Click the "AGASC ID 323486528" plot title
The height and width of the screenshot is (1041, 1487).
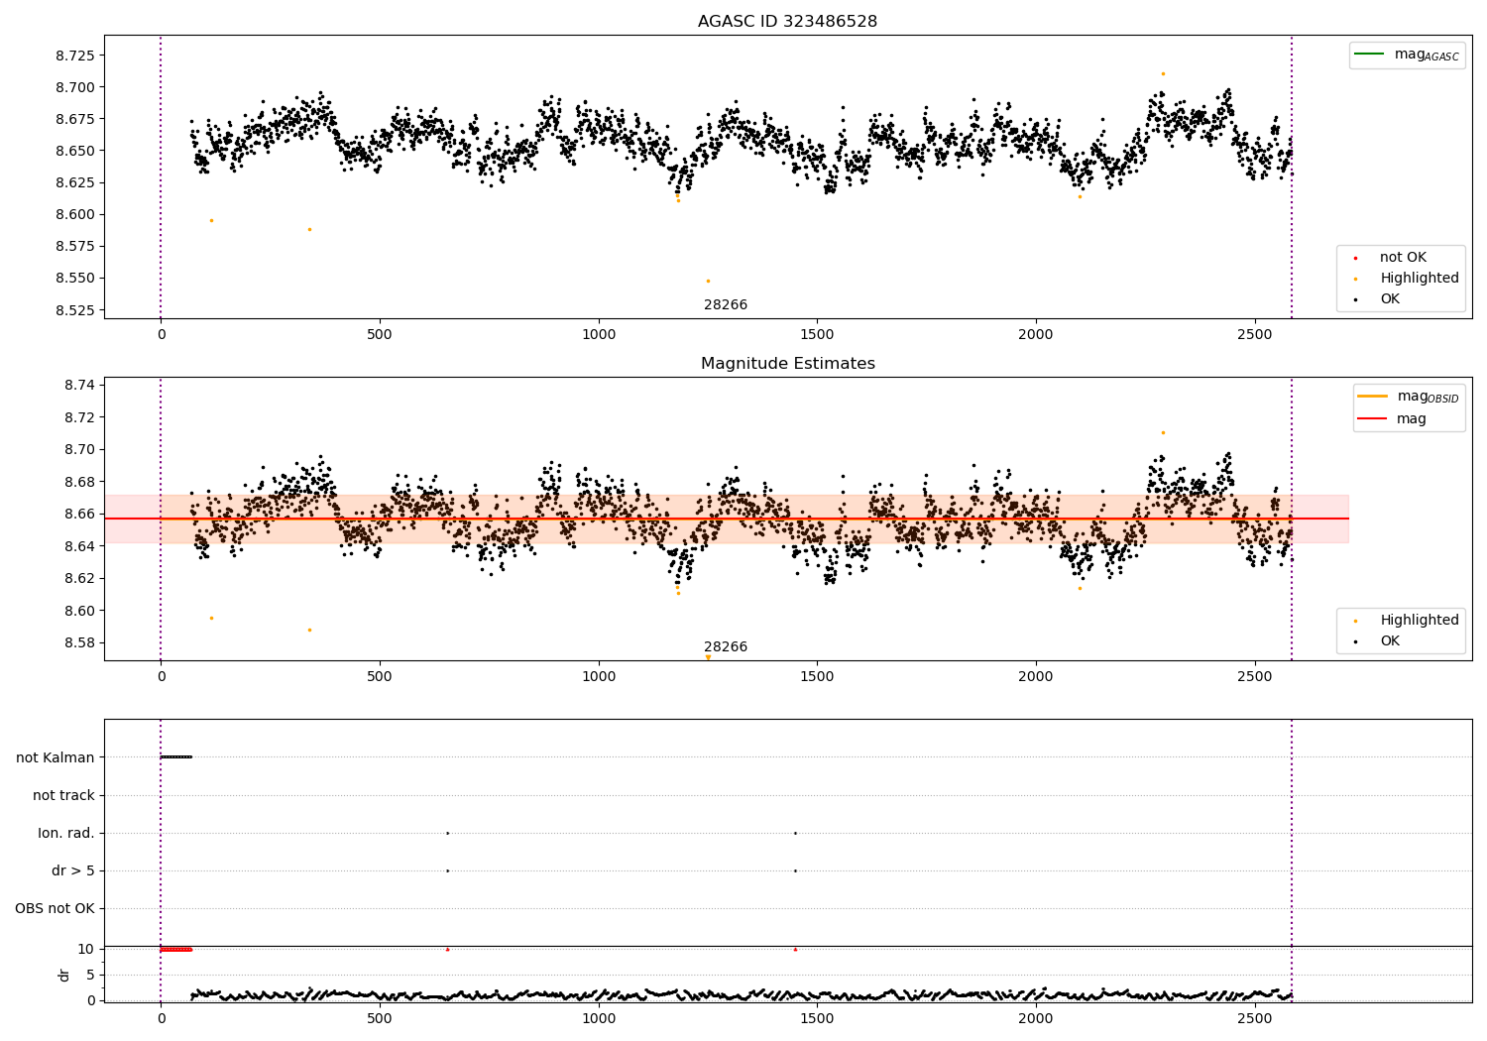[787, 21]
